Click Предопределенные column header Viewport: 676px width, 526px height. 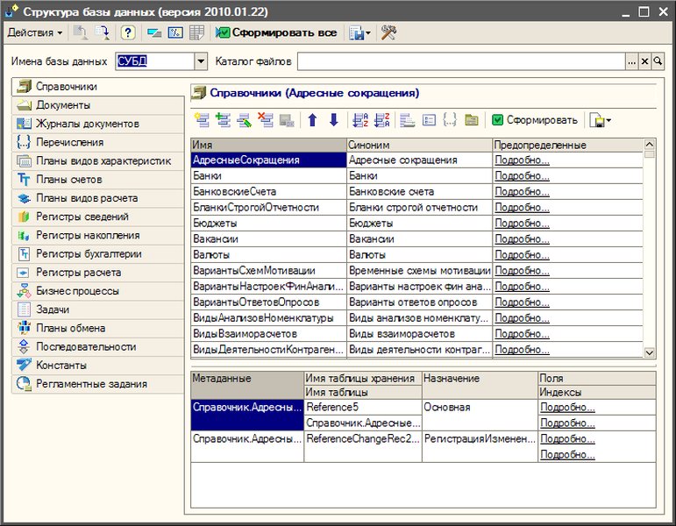(x=567, y=145)
